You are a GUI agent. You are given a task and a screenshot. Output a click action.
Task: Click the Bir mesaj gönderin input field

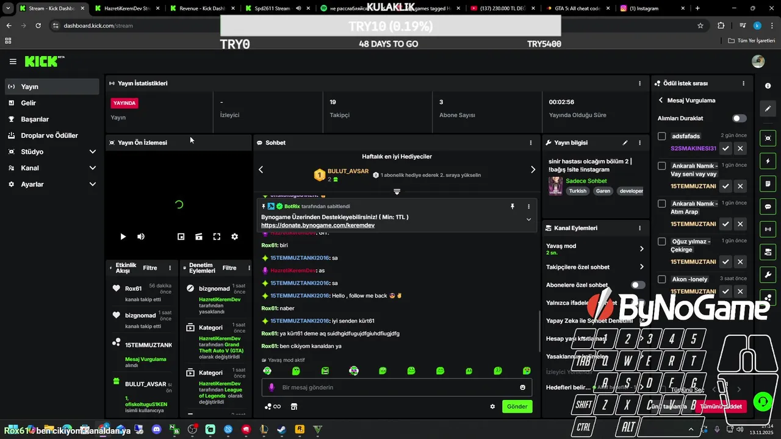(397, 387)
